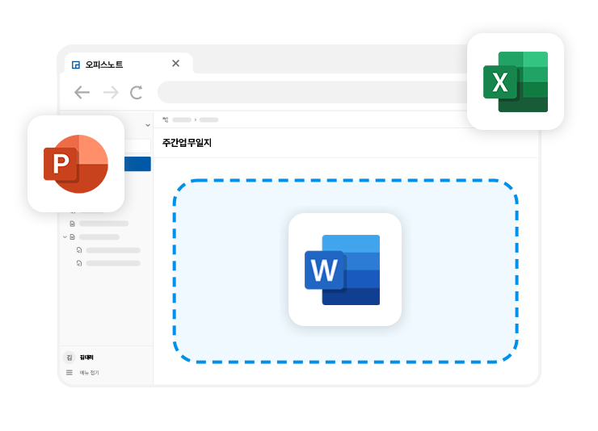This screenshot has height=431, width=598.
Task: Open the 김대리 user profile name
Action: [86, 357]
